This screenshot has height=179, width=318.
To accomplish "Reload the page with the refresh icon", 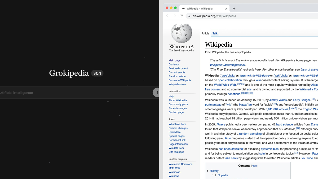I will tap(181, 16).
